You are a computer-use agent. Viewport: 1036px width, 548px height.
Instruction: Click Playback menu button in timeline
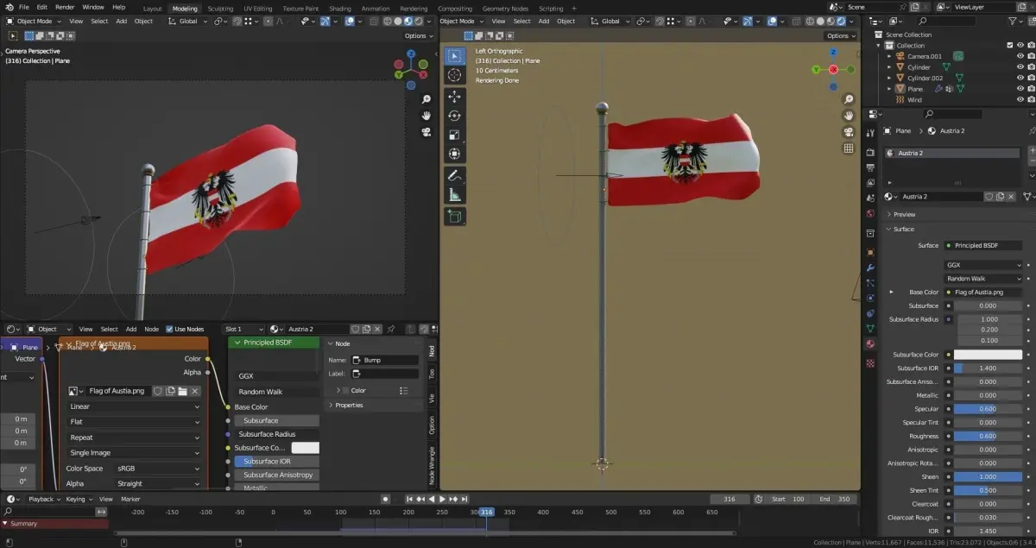pyautogui.click(x=43, y=499)
